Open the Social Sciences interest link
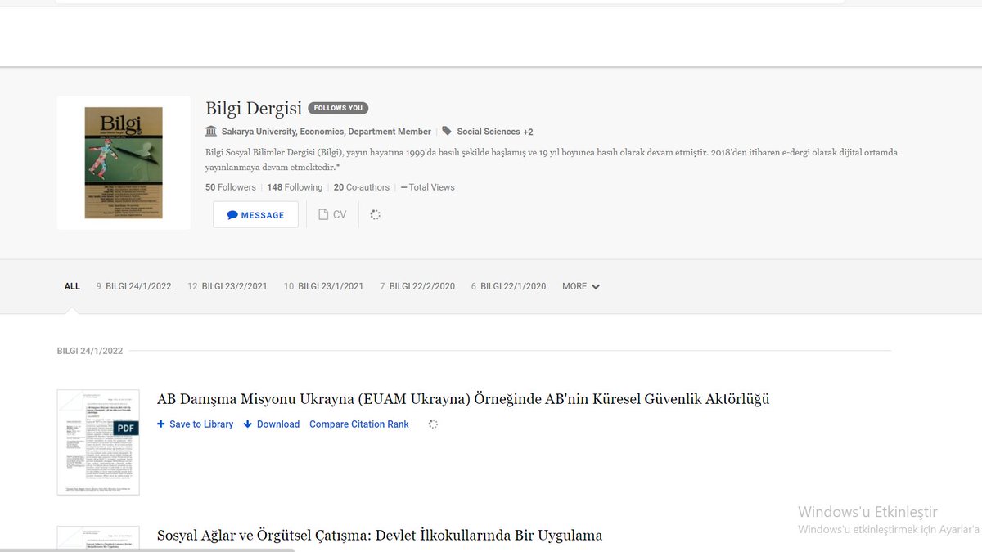This screenshot has width=982, height=552. (489, 132)
